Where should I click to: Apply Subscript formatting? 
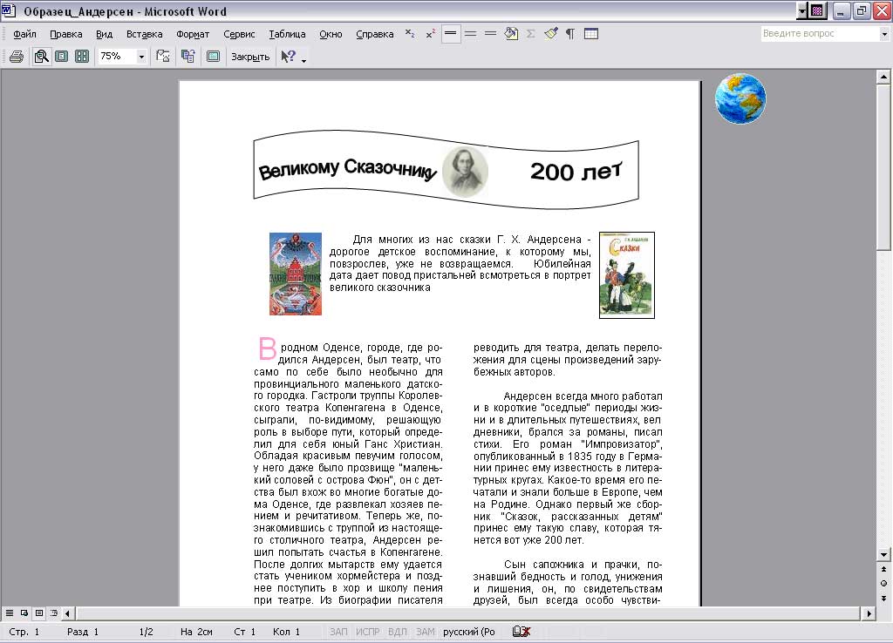[410, 34]
